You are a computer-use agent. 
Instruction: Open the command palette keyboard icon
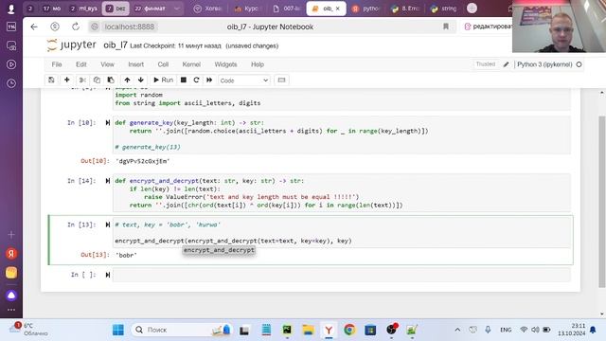(x=281, y=80)
